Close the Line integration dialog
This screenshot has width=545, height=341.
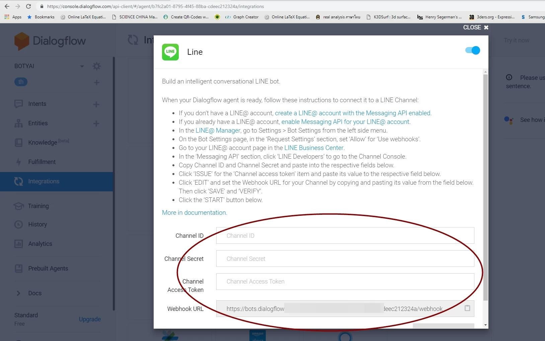pos(476,27)
